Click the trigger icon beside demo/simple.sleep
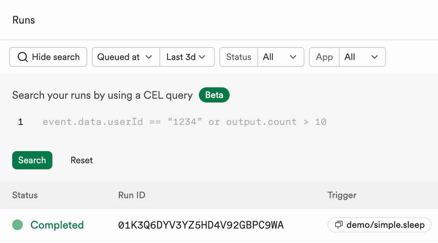438x243 pixels. [339, 225]
